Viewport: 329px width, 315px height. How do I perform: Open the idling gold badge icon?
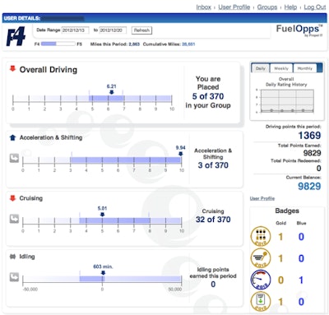(261, 302)
